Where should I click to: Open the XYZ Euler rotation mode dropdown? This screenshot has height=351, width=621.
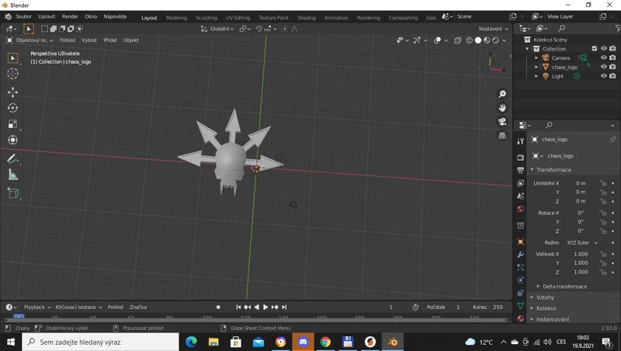point(581,242)
